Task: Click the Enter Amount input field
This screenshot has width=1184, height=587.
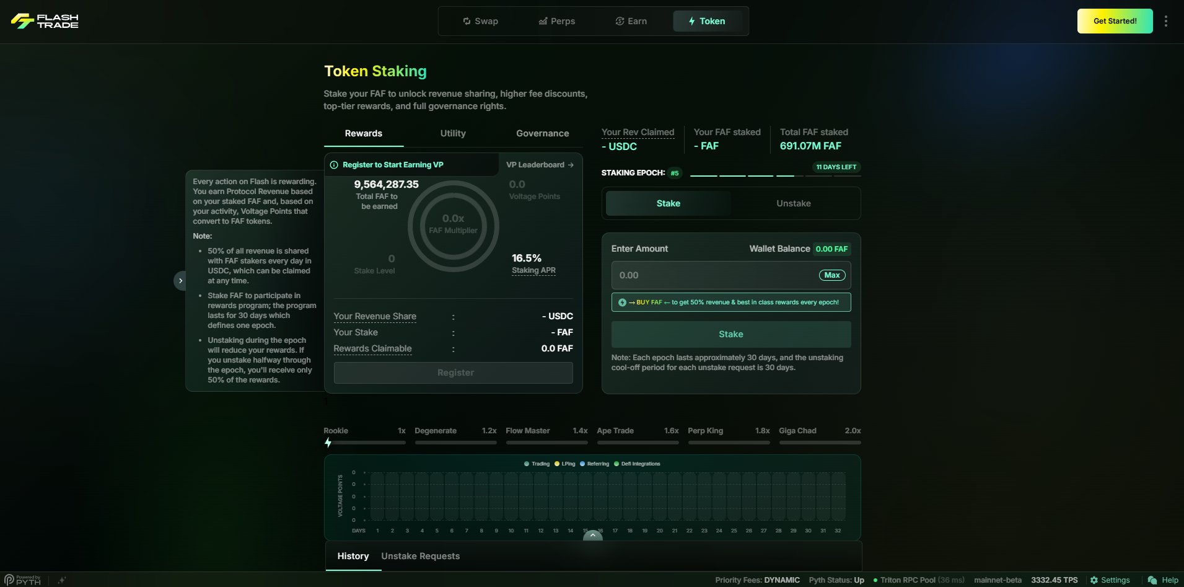Action: tap(713, 275)
